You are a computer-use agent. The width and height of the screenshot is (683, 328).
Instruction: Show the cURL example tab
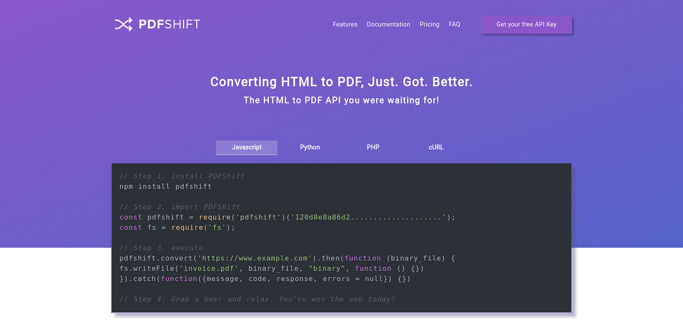point(436,148)
